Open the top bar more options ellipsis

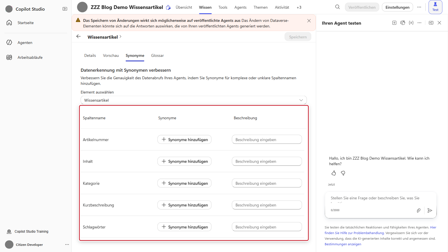[x=419, y=7]
